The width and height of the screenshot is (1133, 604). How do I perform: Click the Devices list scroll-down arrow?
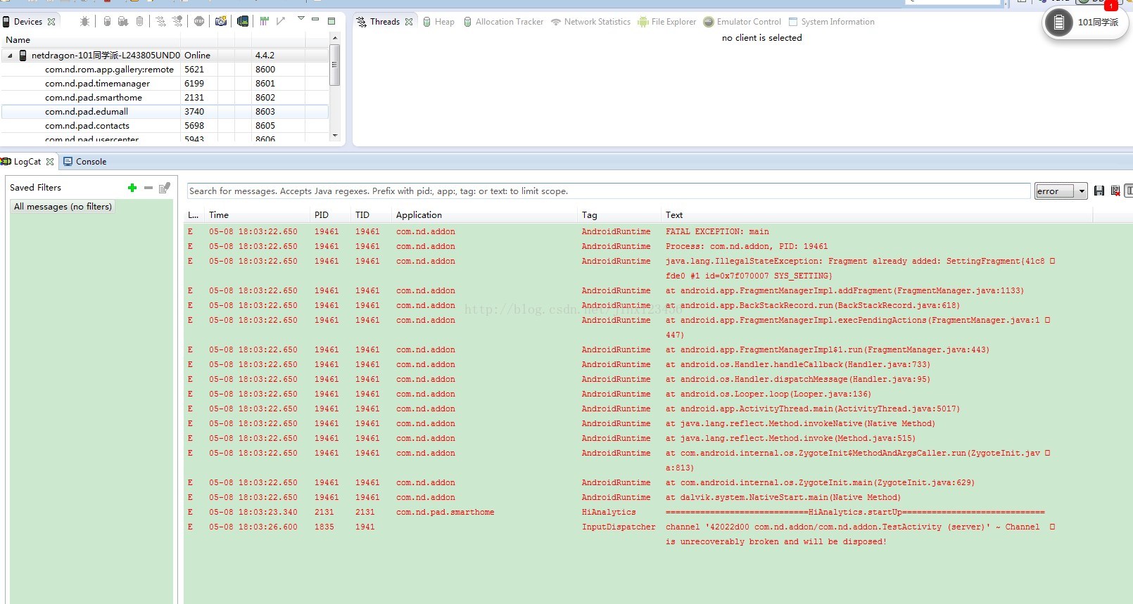click(x=335, y=136)
